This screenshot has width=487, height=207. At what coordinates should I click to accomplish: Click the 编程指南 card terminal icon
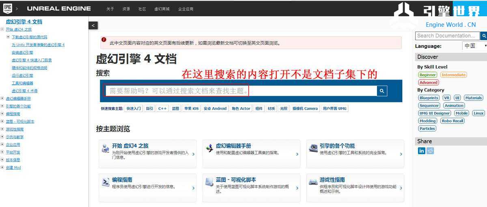click(106, 182)
